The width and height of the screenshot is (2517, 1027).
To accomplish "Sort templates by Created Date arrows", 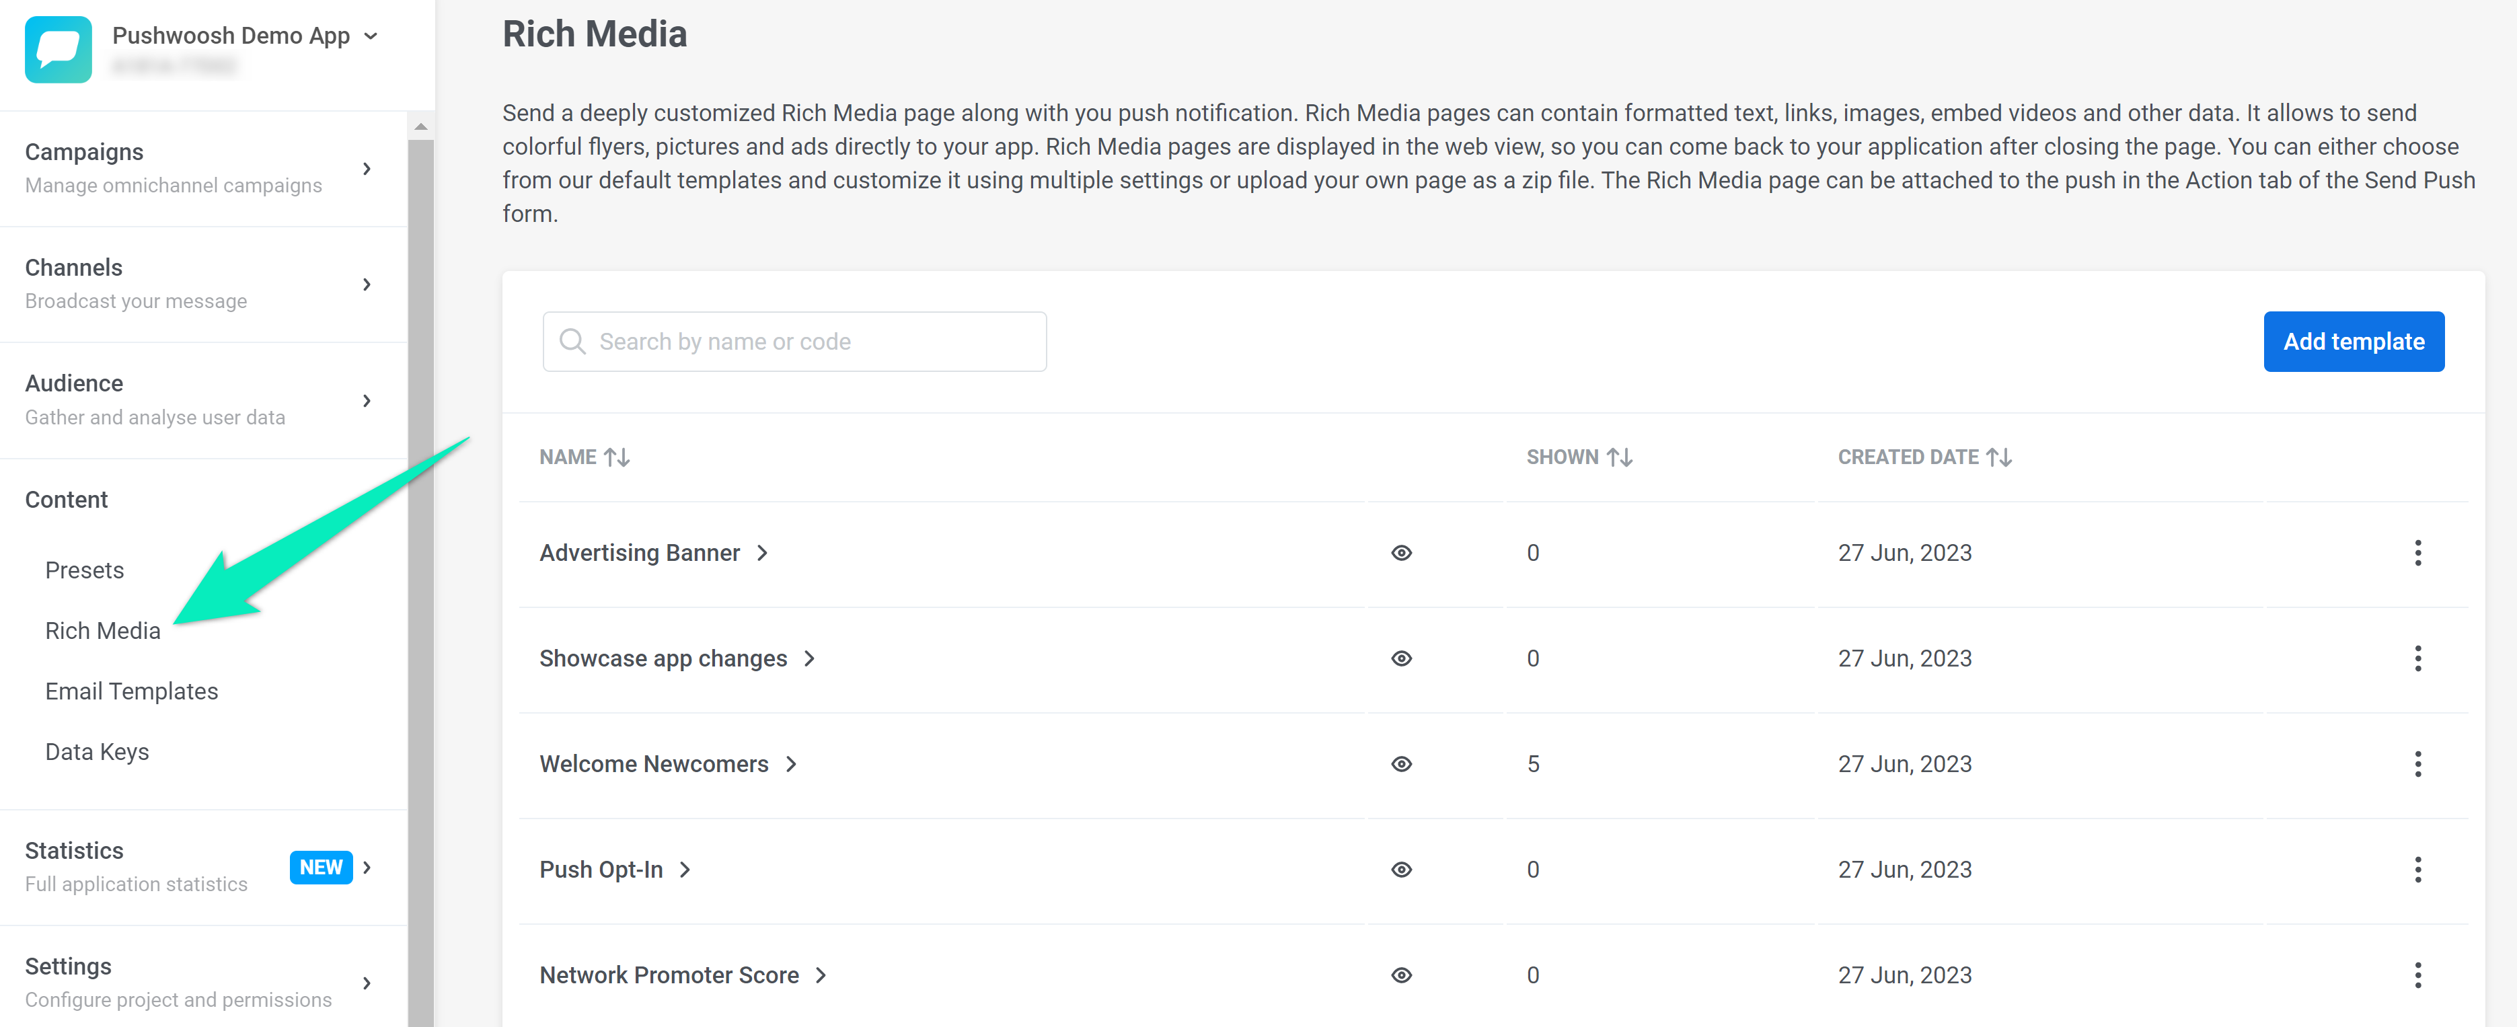I will point(1998,457).
